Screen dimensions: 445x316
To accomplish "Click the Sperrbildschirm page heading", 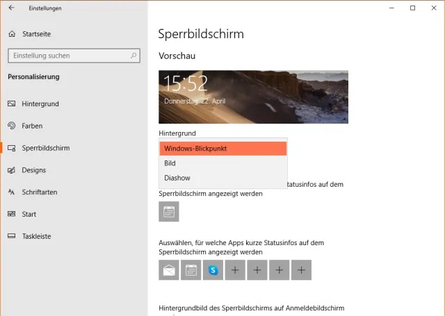I will tap(201, 34).
